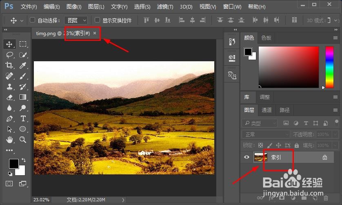Pick a color in the color field
This screenshot has width=342, height=205.
click(x=289, y=67)
